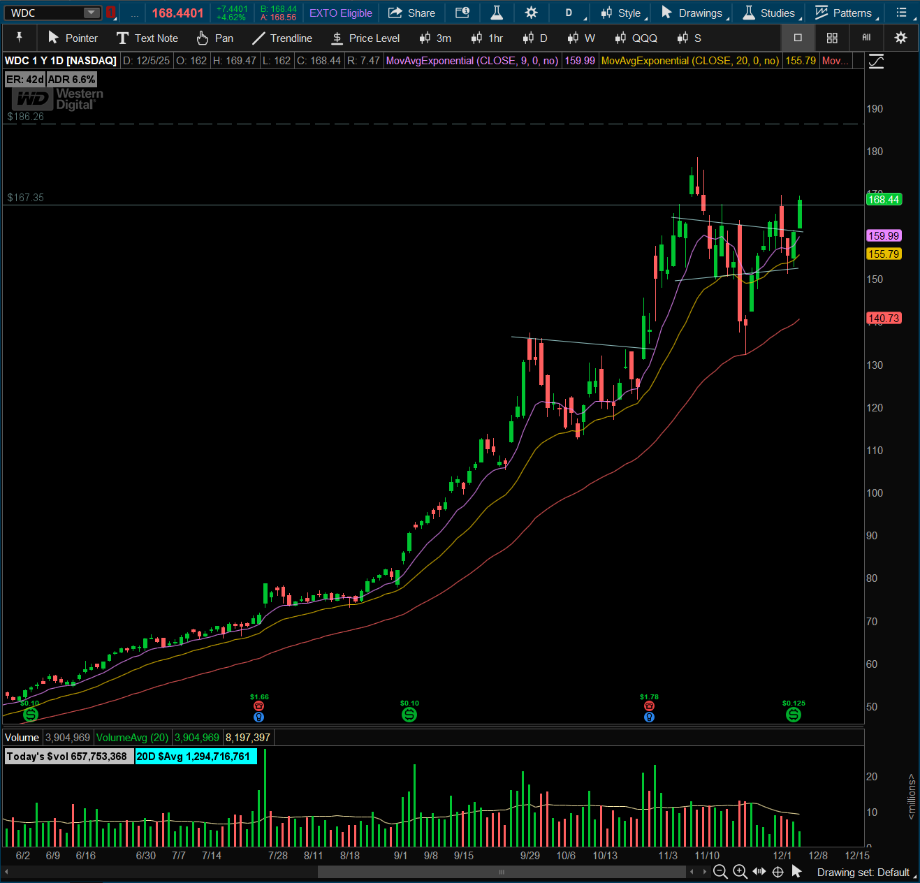Screen dimensions: 920x883
Task: Click the ADR 6.6% label
Action: coord(71,80)
